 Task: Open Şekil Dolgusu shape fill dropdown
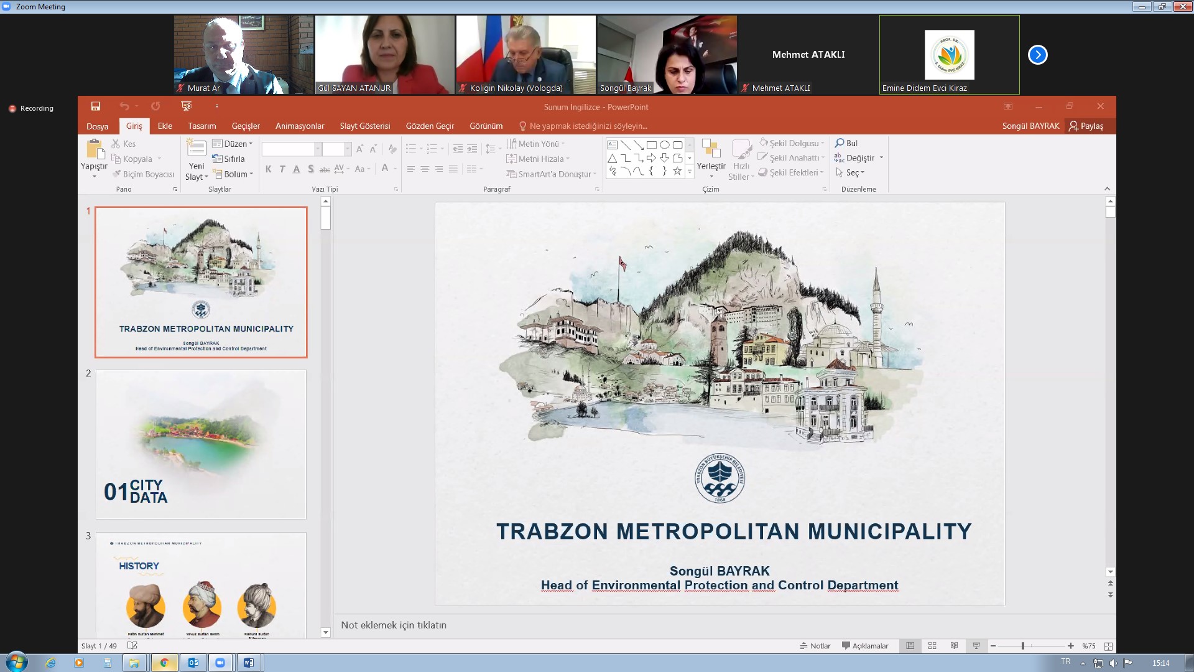coord(792,143)
